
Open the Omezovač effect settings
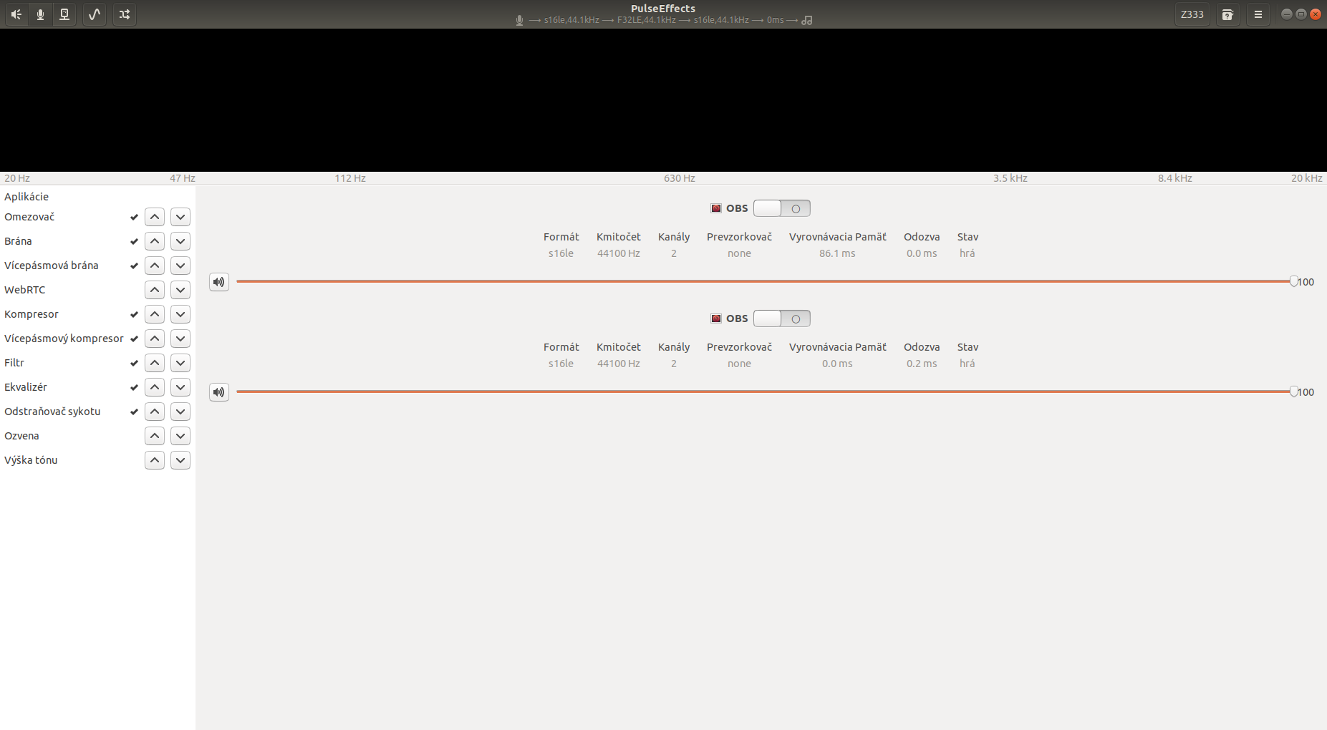coord(29,217)
